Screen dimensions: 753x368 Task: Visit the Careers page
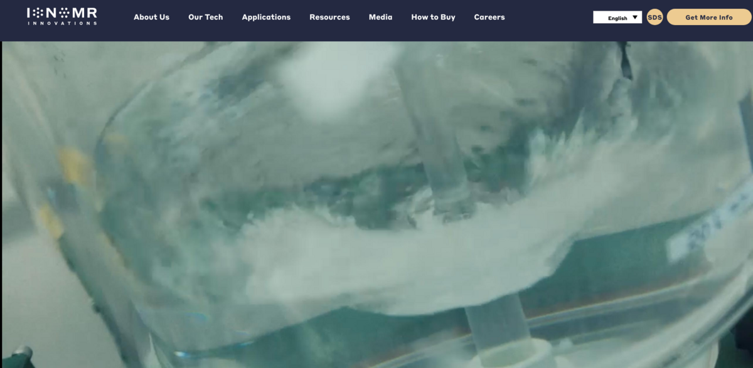click(x=489, y=17)
